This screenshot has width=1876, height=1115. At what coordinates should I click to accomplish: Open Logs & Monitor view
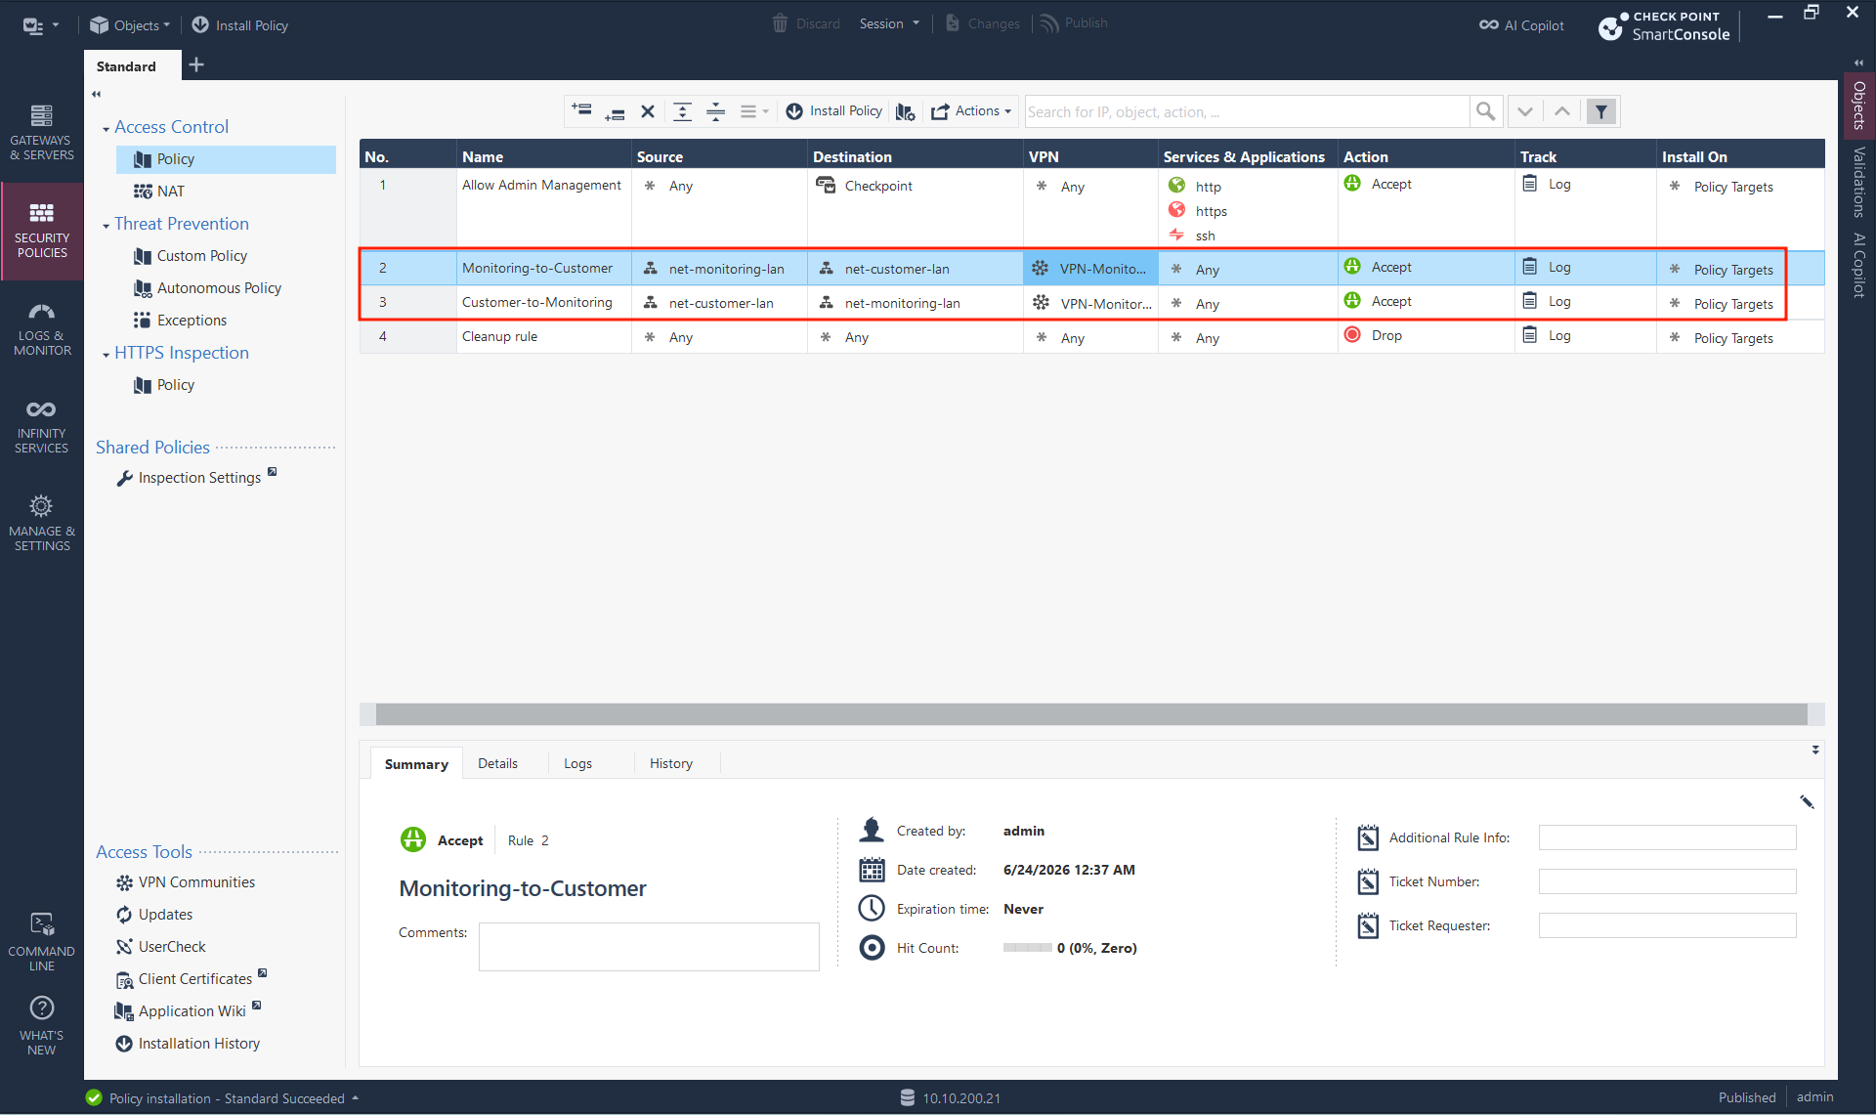(x=41, y=329)
